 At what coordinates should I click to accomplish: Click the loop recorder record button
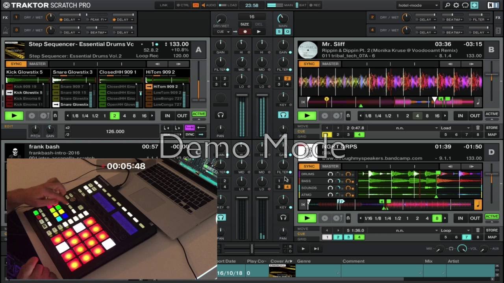[x=245, y=31]
